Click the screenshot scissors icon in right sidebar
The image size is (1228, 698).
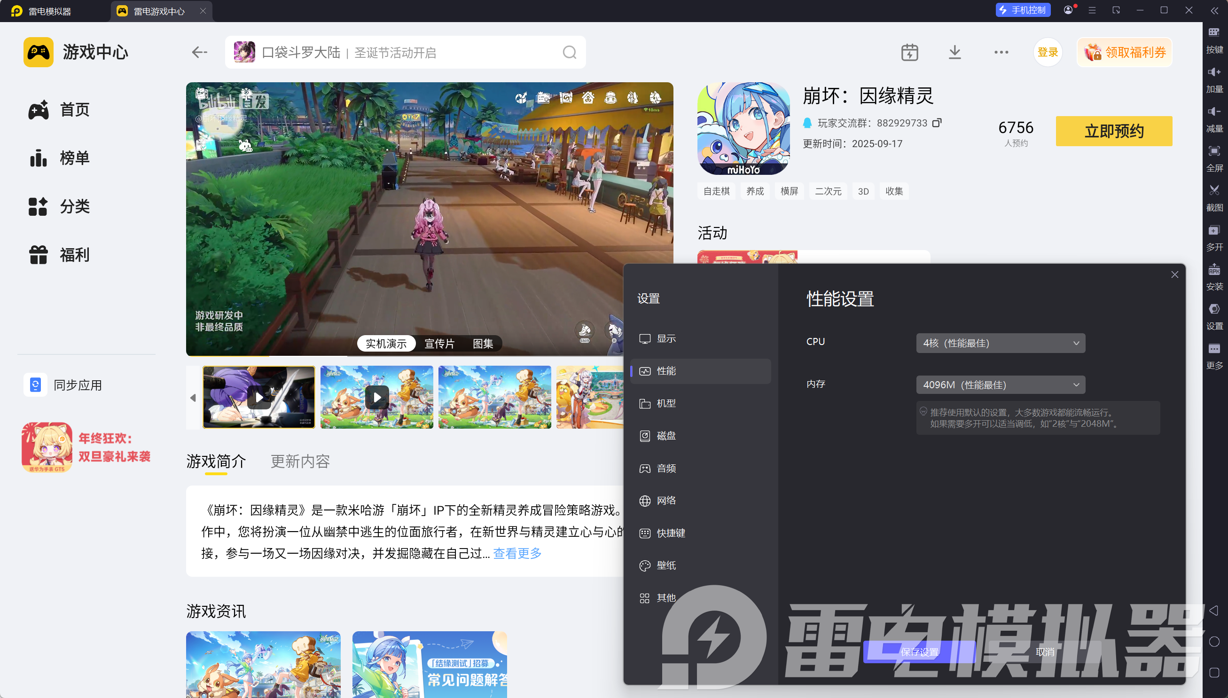pyautogui.click(x=1213, y=191)
